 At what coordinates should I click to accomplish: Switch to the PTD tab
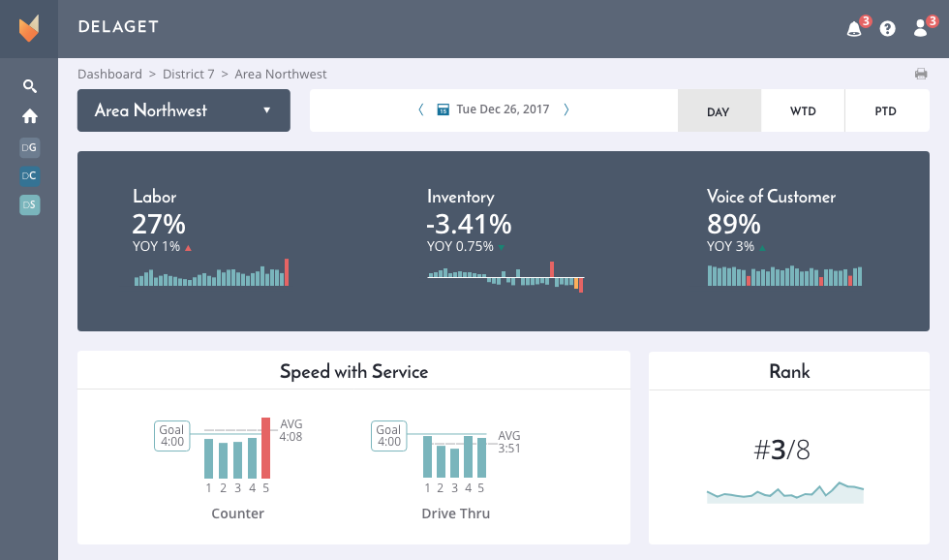click(887, 110)
